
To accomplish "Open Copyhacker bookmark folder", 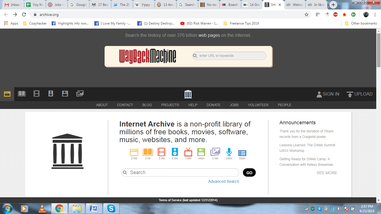I will [x=35, y=23].
